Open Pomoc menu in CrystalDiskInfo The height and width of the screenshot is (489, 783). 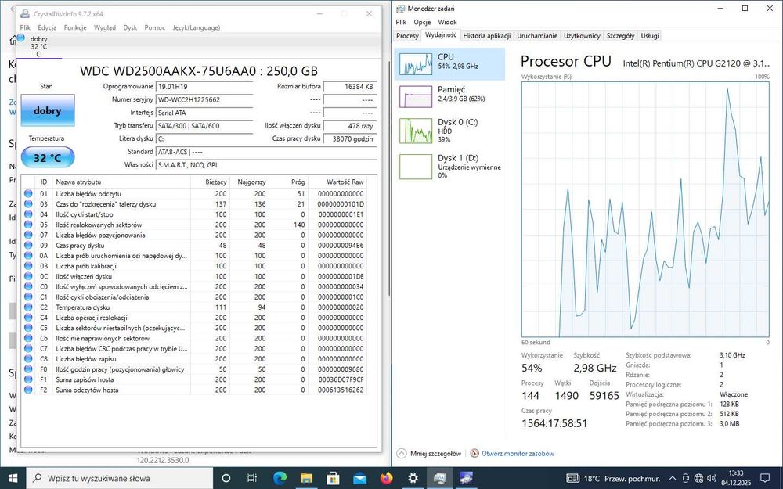pyautogui.click(x=155, y=27)
